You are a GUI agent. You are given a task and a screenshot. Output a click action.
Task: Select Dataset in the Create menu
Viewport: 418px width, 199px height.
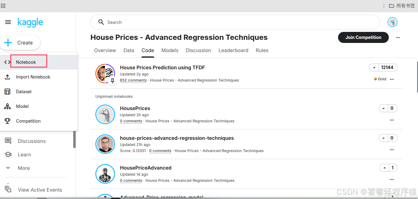click(39, 92)
